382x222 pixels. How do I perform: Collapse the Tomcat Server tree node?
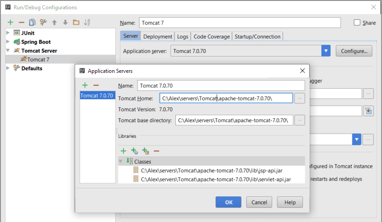click(x=8, y=50)
